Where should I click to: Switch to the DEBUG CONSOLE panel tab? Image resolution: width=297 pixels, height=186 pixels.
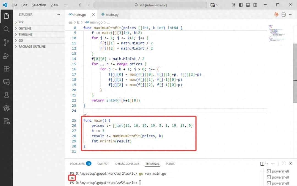pos(127,164)
